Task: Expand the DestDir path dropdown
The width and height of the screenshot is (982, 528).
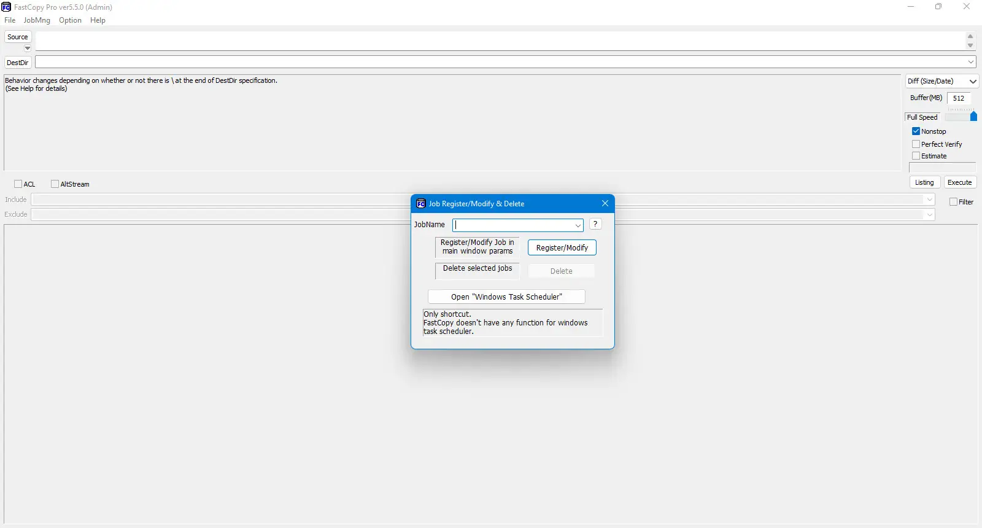Action: [x=971, y=62]
